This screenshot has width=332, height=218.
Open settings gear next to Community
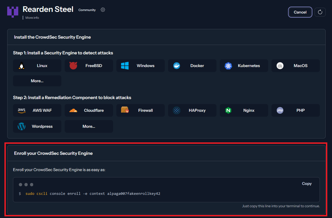(103, 10)
